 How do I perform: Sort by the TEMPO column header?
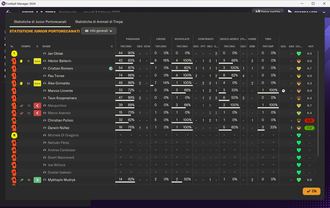[x=26, y=46]
